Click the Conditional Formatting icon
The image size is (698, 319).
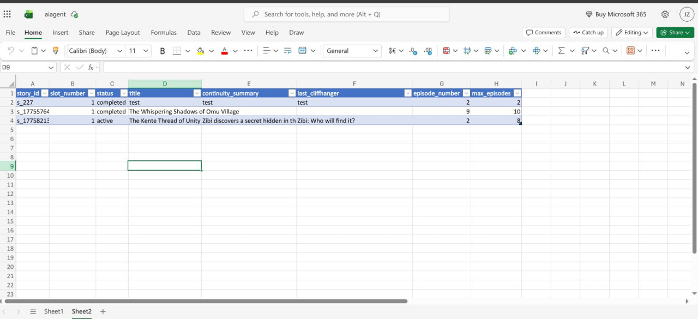click(x=446, y=51)
